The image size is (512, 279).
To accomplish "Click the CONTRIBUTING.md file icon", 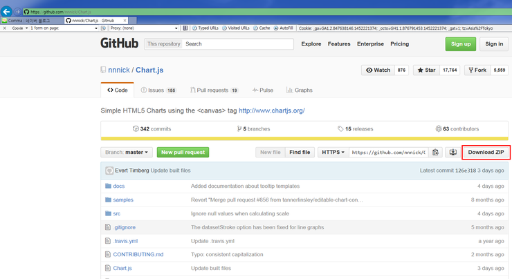I will 108,254.
